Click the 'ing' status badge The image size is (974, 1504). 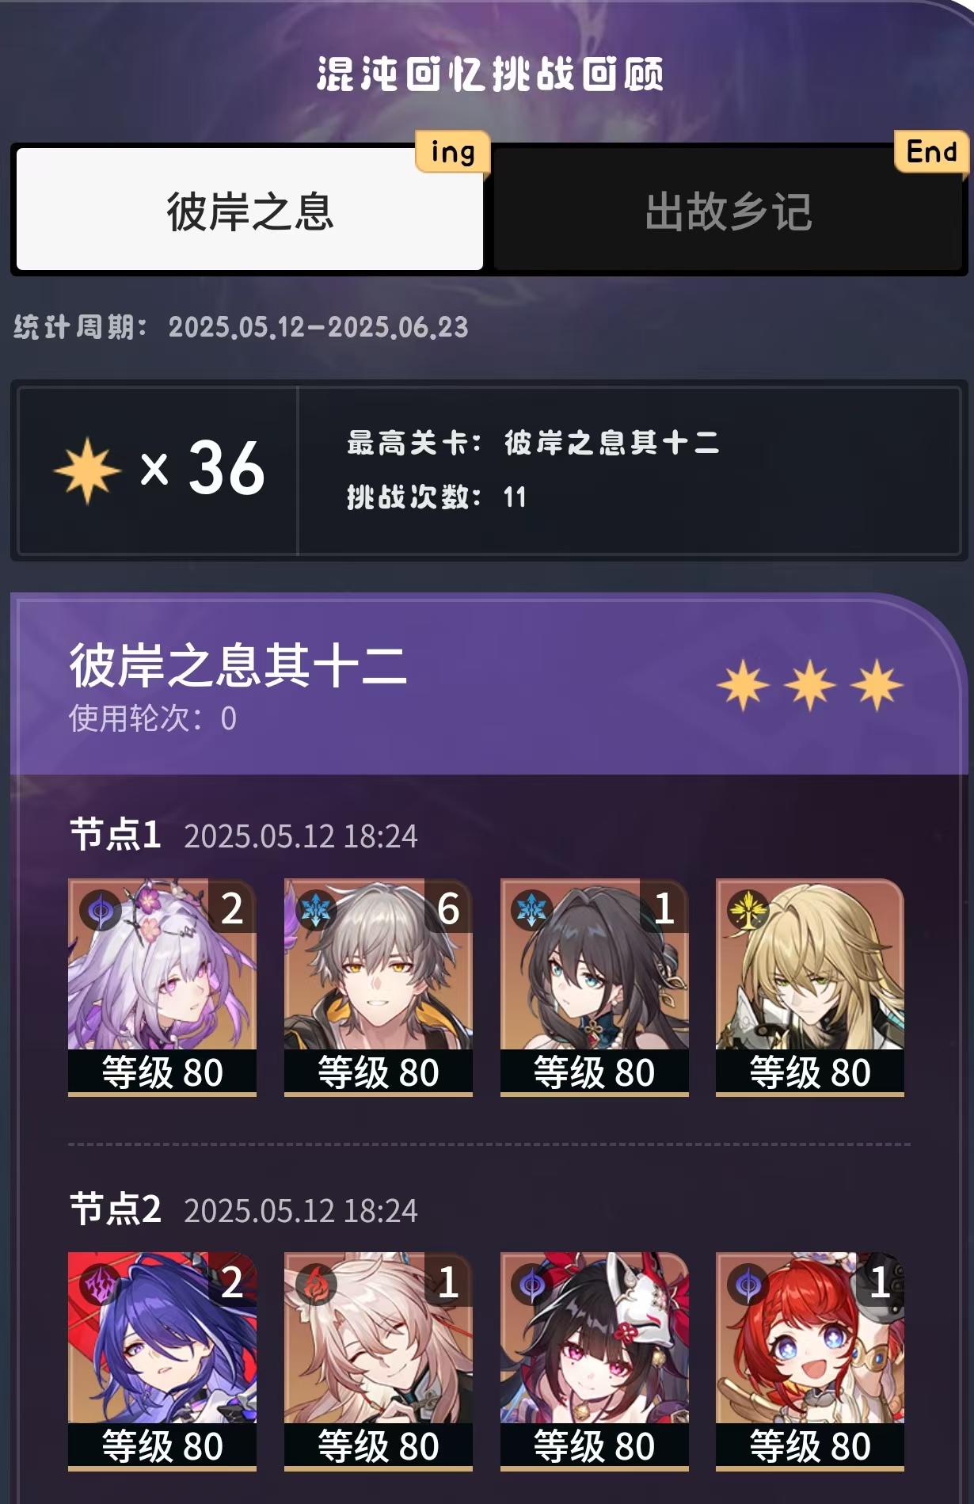(453, 151)
